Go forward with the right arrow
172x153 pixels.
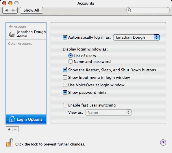14,10
